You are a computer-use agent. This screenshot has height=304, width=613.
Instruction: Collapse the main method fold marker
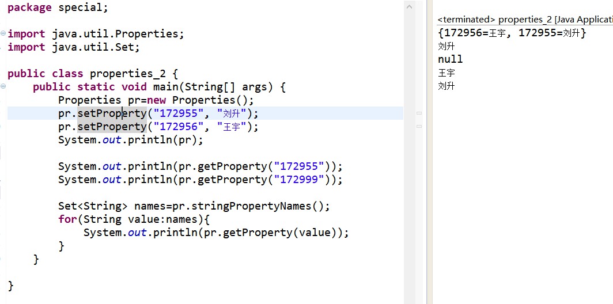click(3, 87)
